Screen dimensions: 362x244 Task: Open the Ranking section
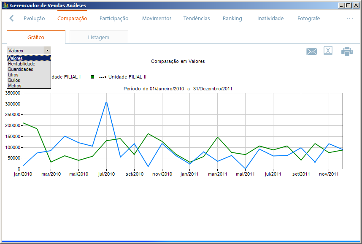[x=232, y=19]
